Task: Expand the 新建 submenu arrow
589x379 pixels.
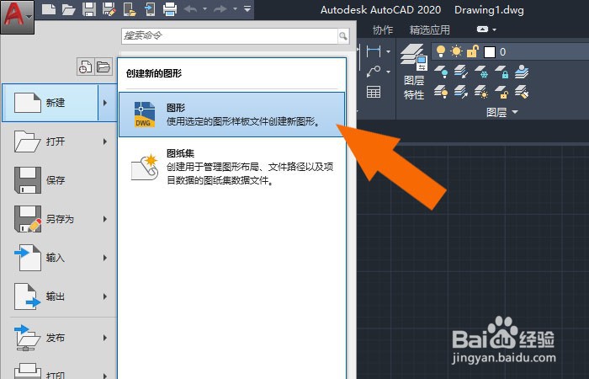Action: [105, 103]
